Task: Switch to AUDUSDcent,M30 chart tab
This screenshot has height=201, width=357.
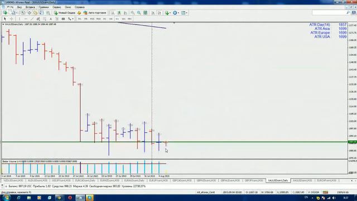Action: point(37,180)
